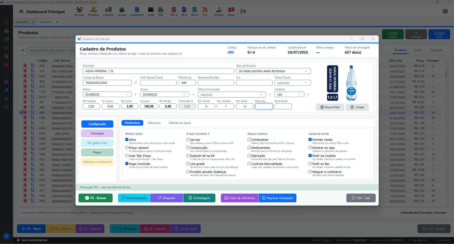The image size is (454, 244).
Task: Open the Caixa module
Action: coord(151,11)
